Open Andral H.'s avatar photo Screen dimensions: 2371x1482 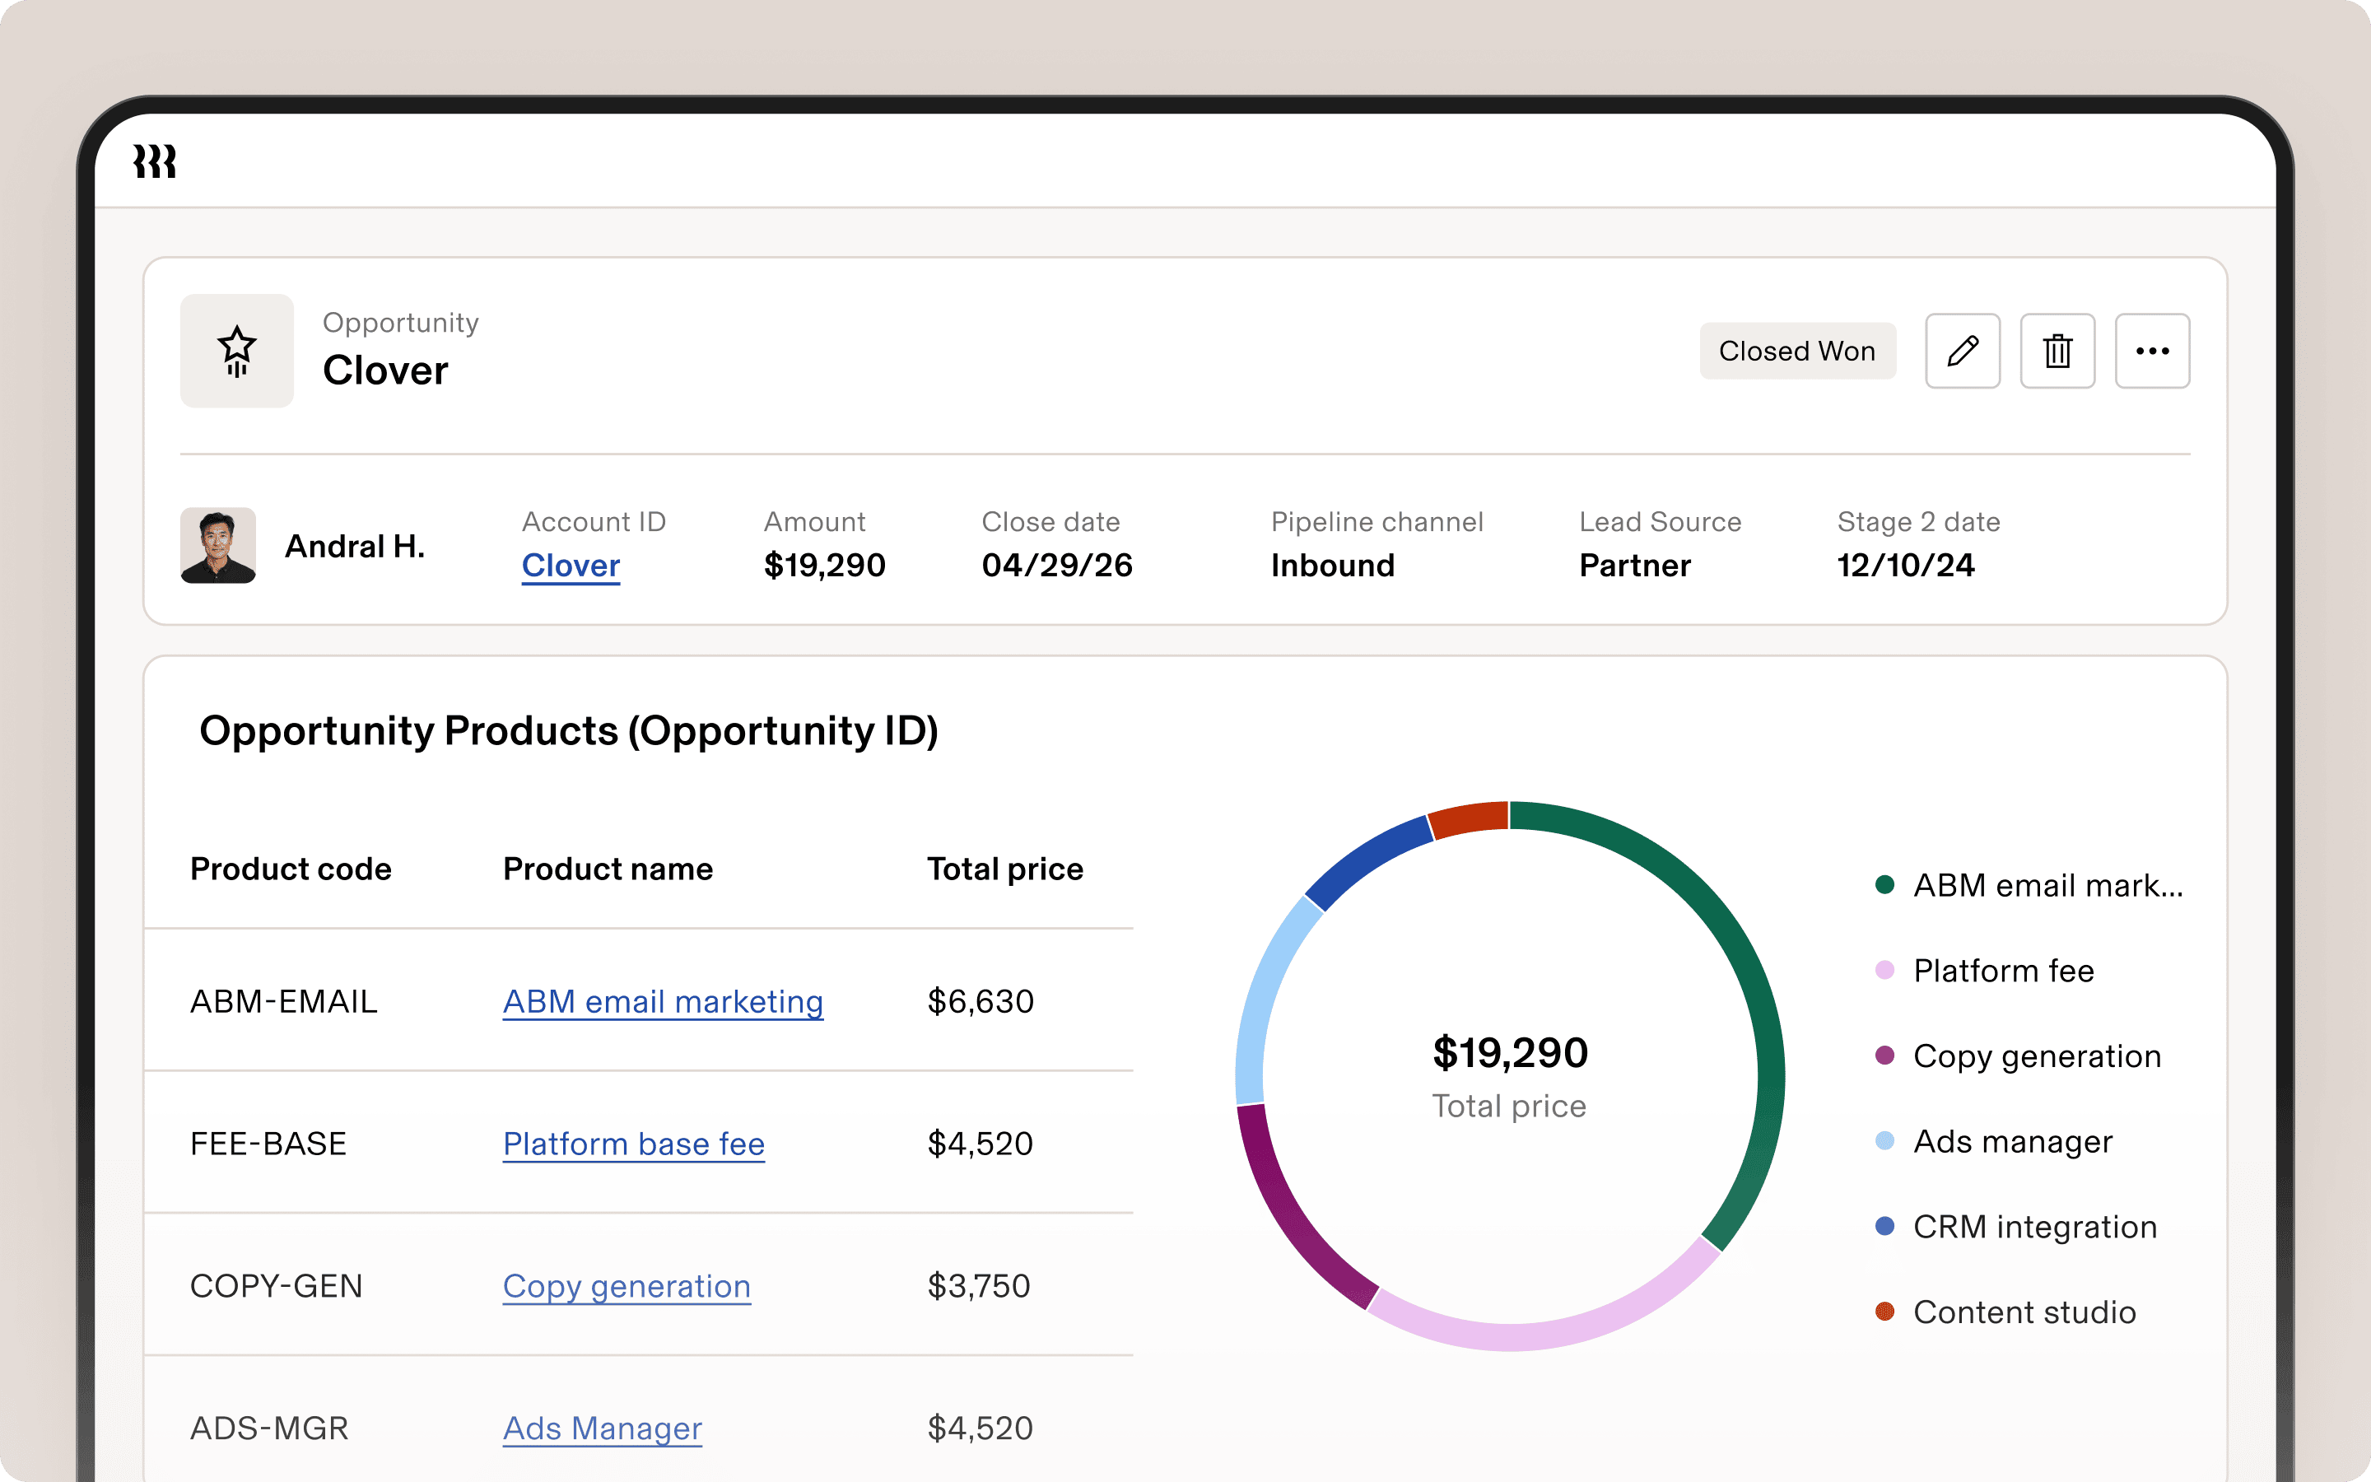[x=218, y=546]
